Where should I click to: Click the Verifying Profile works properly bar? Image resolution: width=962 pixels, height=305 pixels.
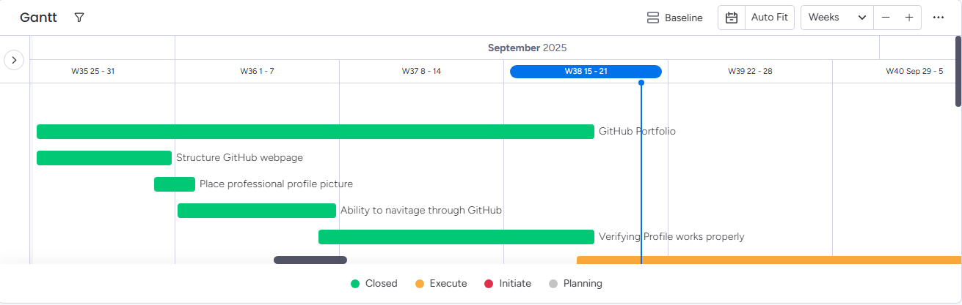(x=456, y=237)
